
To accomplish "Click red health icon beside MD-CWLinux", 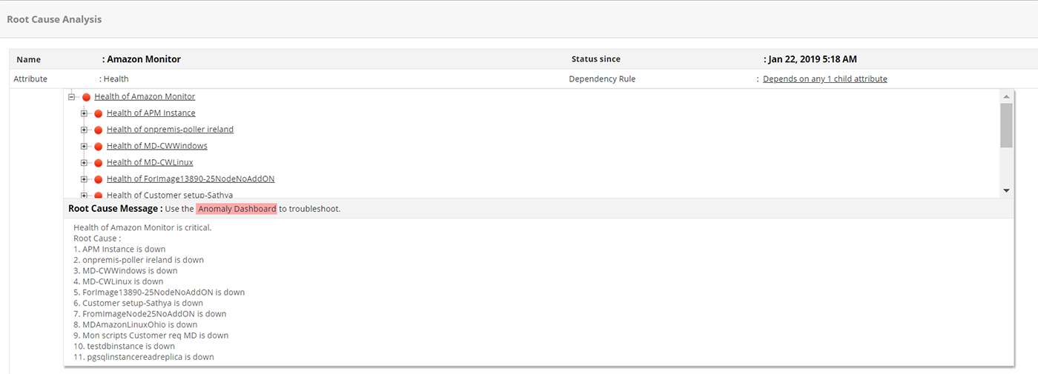I will [99, 163].
